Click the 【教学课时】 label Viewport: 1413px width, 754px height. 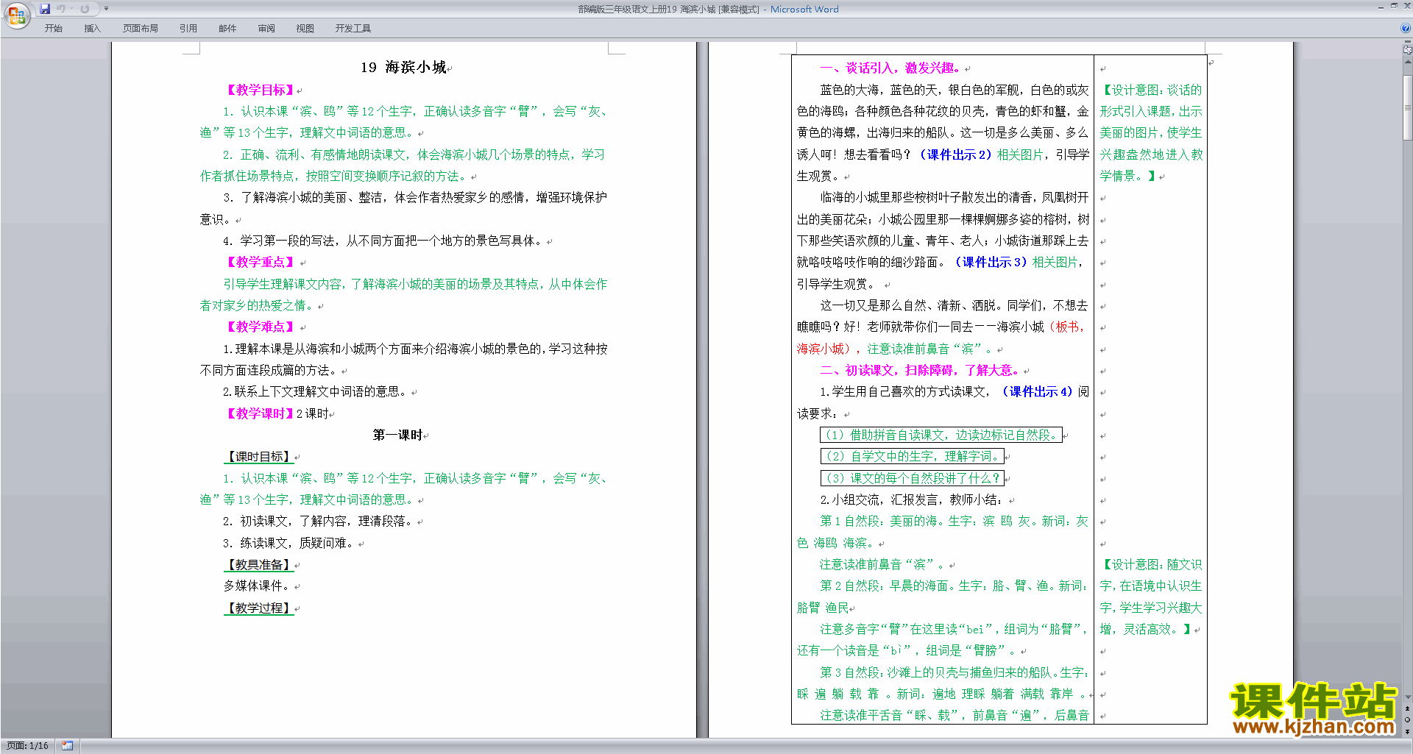click(260, 413)
